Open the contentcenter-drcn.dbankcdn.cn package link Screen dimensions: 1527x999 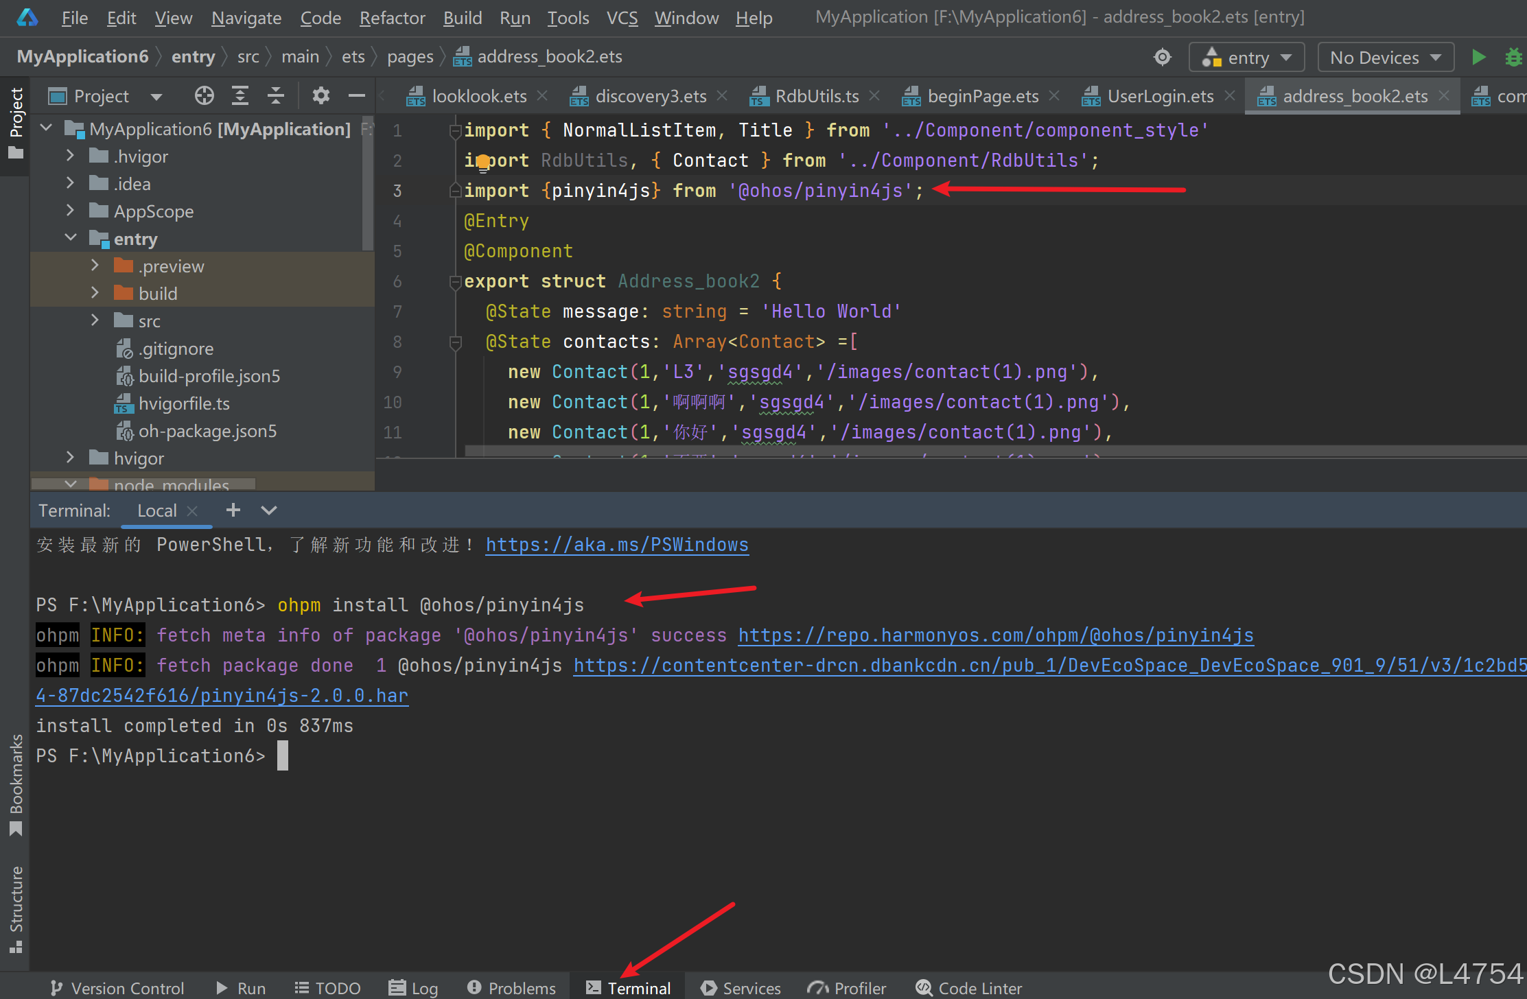point(1050,666)
